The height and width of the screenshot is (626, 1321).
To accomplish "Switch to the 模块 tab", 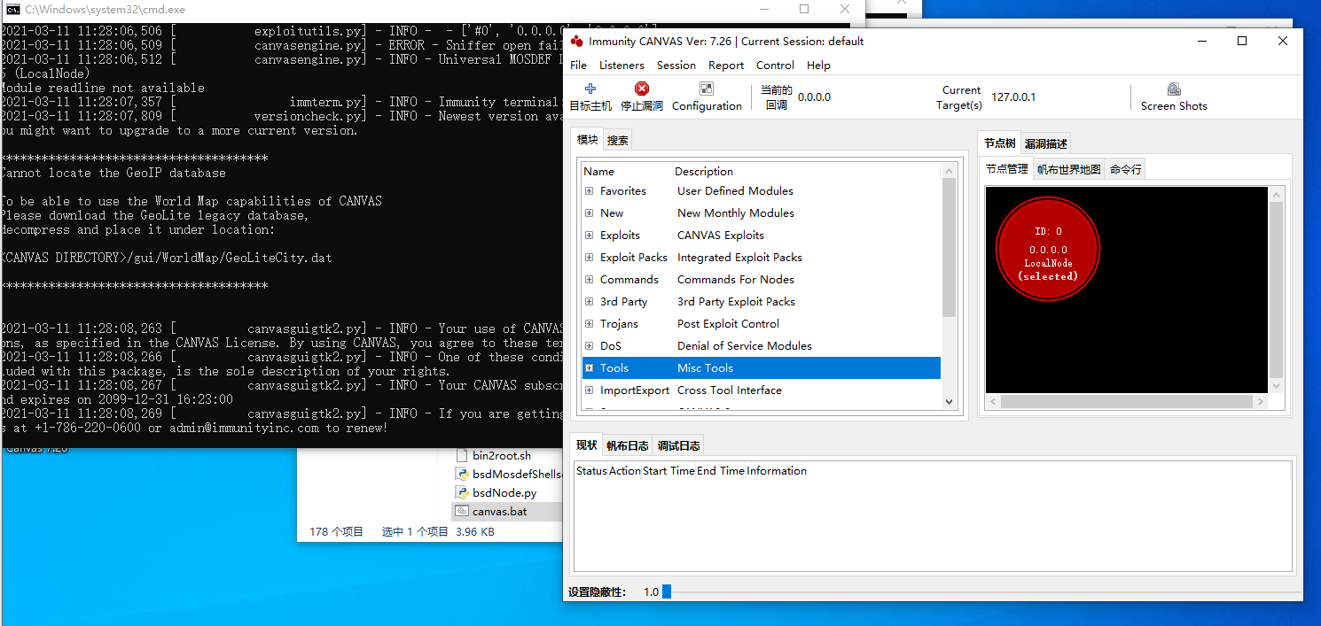I will coord(588,139).
